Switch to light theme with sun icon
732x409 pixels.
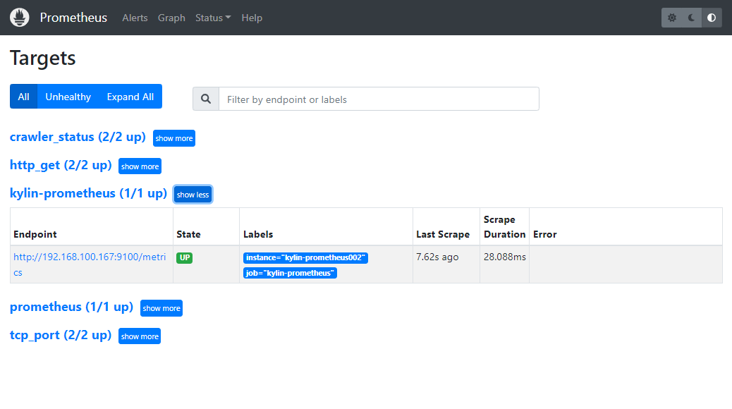click(x=672, y=18)
